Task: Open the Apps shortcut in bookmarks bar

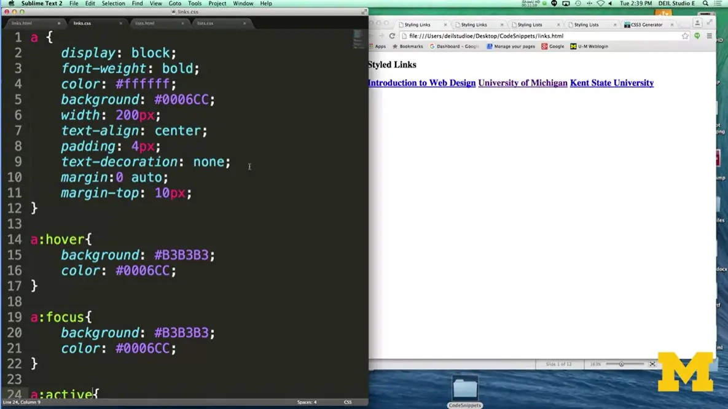Action: (x=377, y=47)
